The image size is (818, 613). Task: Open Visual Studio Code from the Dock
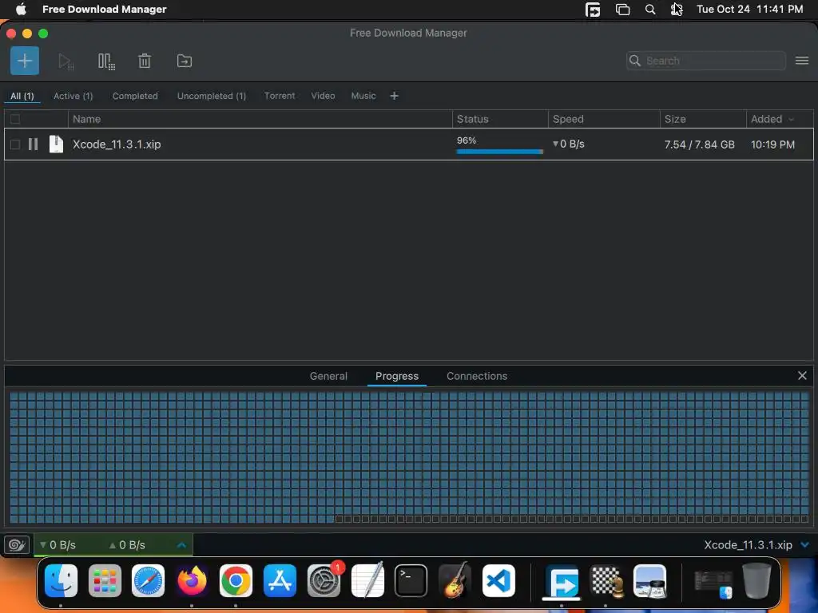498,581
